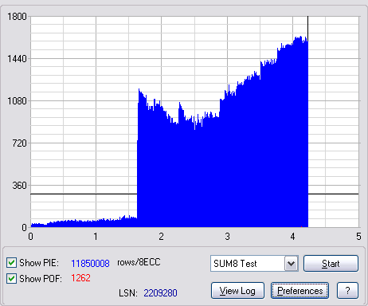Uncheck the Show PIE checkbox
The image size is (368, 306).
point(11,263)
